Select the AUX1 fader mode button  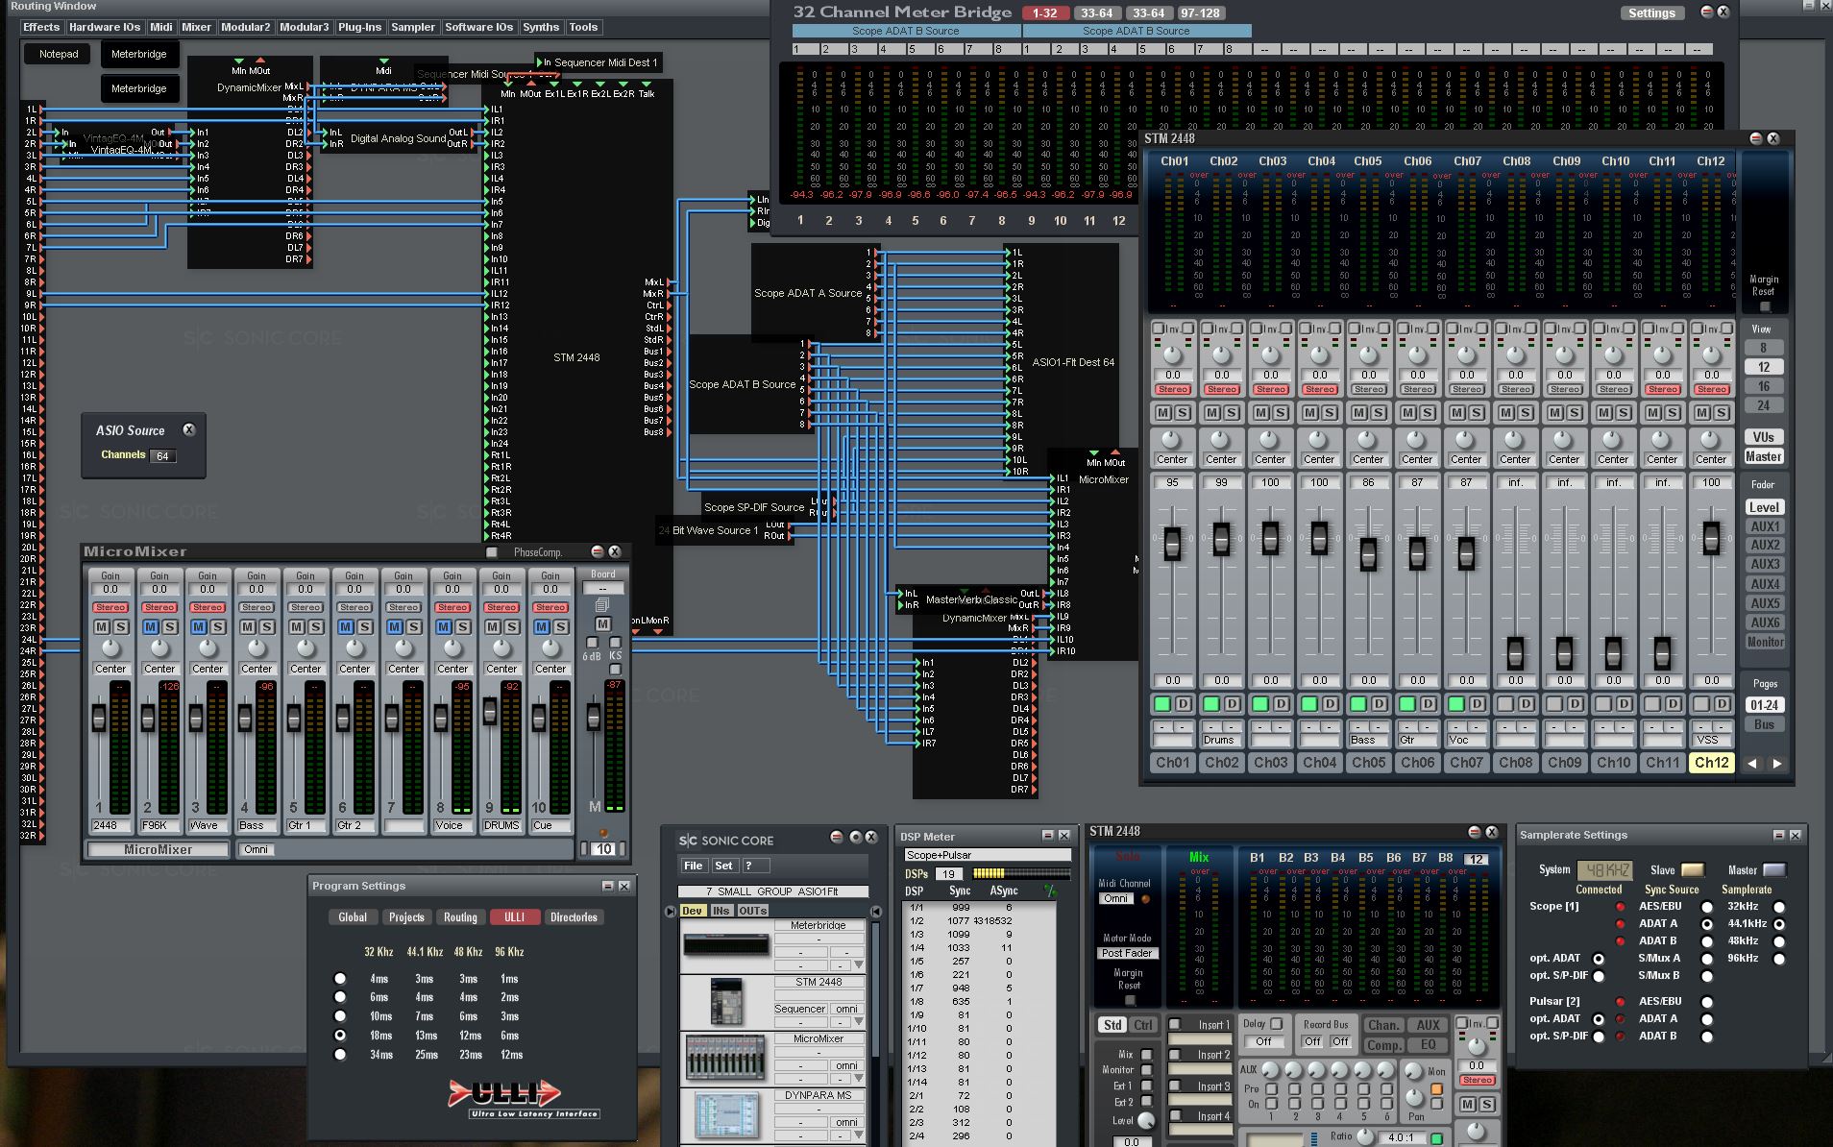1765,526
